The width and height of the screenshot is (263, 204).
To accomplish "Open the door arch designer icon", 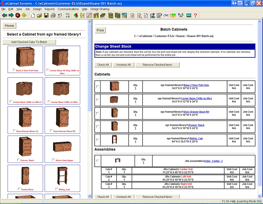I will tap(96, 16).
